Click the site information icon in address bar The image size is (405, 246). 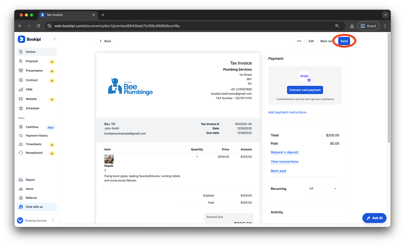pos(49,26)
